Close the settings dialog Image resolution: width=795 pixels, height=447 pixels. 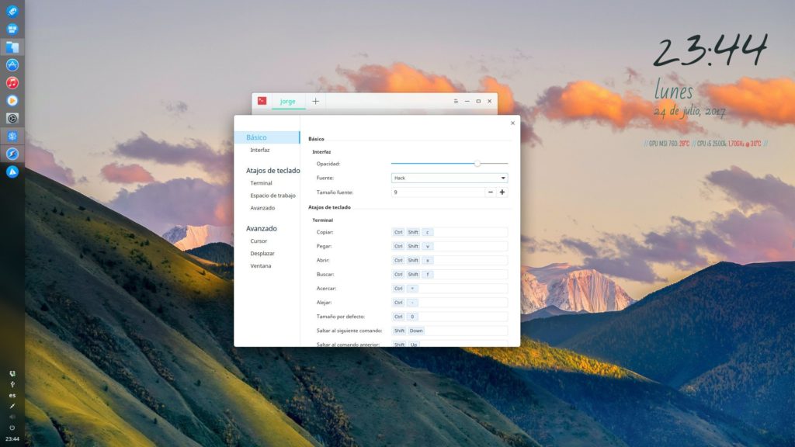pos(512,123)
